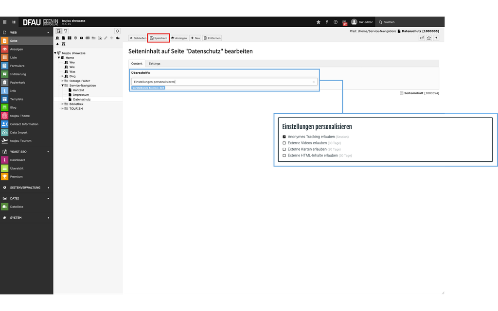Open the toujou Theme module
This screenshot has height=311, width=498.
pyautogui.click(x=19, y=116)
